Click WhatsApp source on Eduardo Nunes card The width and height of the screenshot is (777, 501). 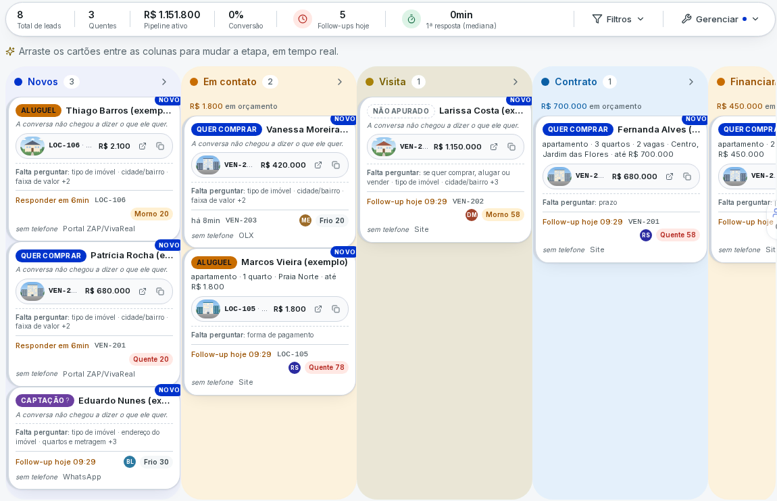tap(82, 477)
